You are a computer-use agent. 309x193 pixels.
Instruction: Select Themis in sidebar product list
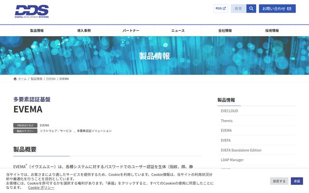coord(256,121)
